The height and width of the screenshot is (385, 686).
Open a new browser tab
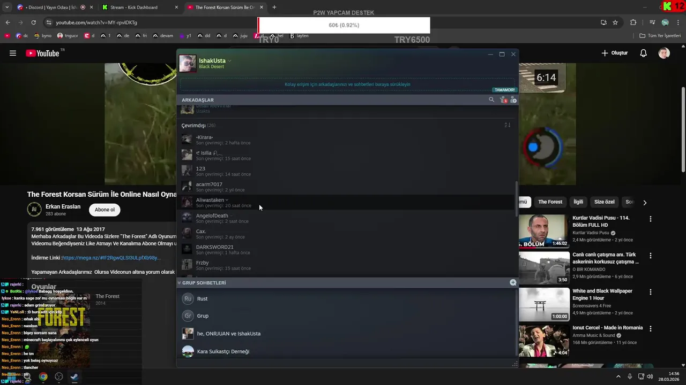(274, 7)
